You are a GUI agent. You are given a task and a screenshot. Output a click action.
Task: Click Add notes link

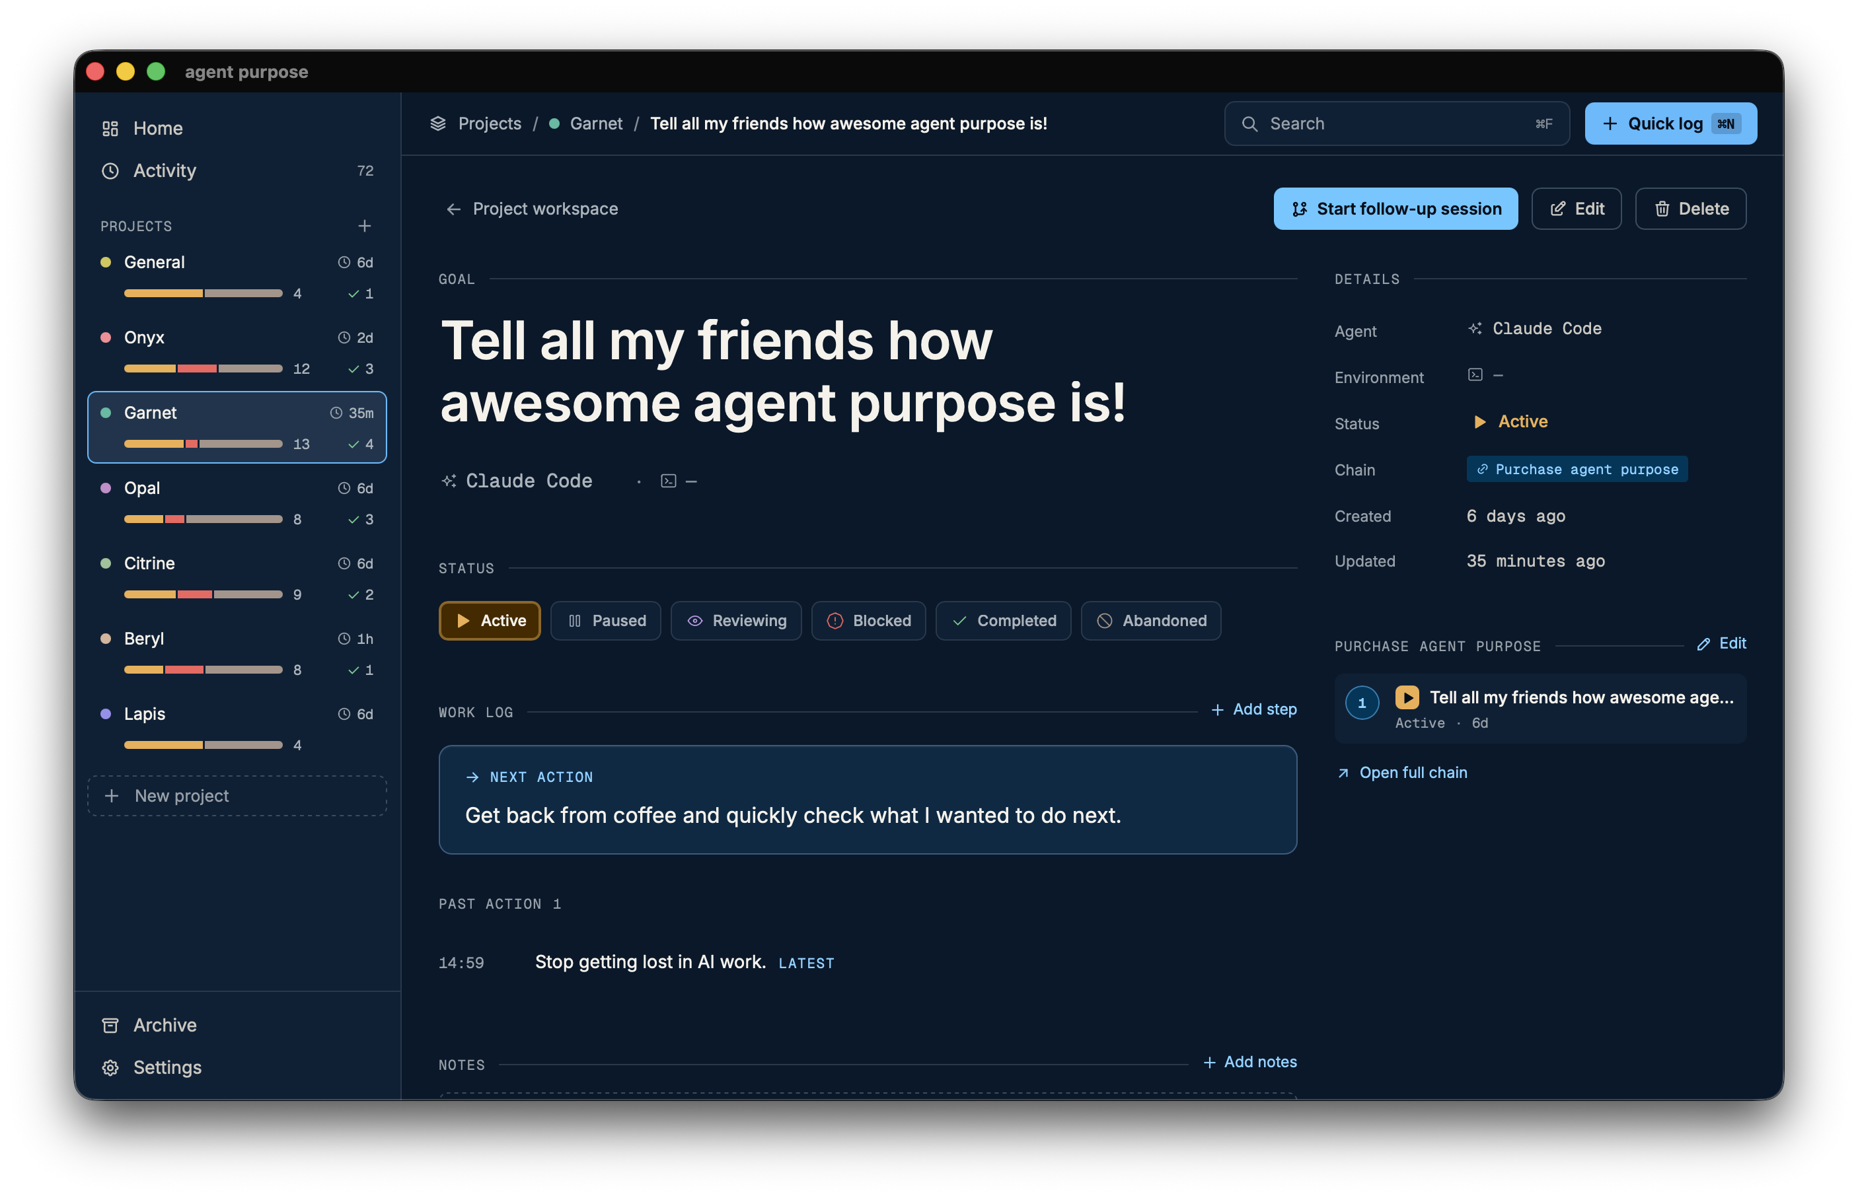[x=1249, y=1062]
